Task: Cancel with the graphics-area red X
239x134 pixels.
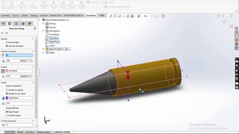Action: pyautogui.click(x=231, y=26)
